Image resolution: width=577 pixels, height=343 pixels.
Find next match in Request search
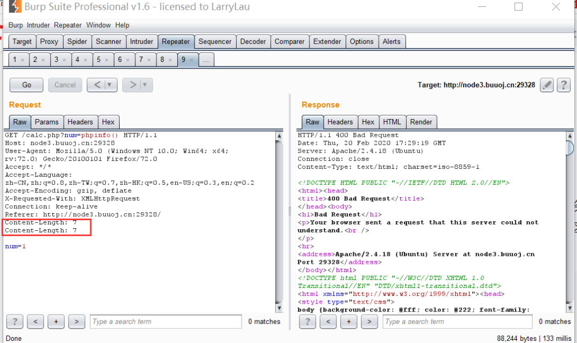76,322
